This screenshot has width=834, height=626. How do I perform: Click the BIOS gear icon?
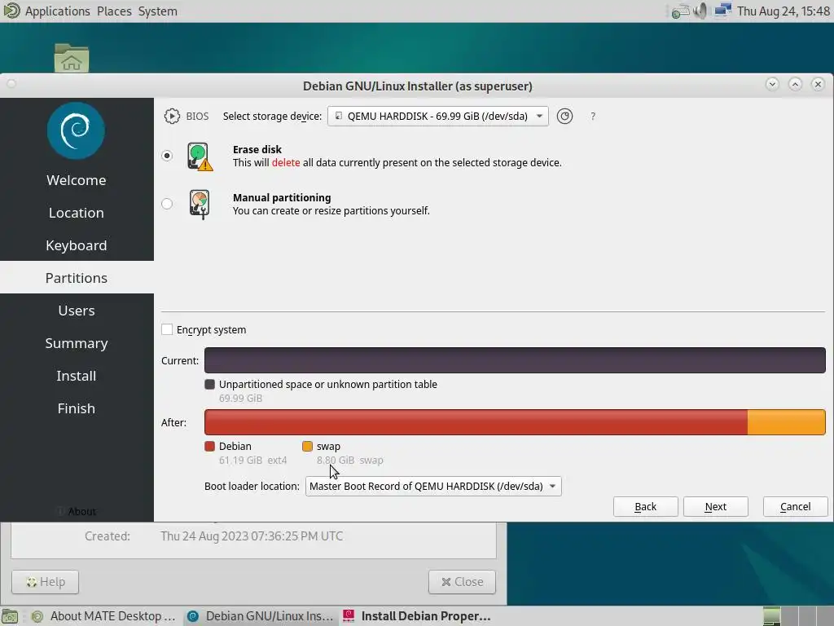click(172, 116)
